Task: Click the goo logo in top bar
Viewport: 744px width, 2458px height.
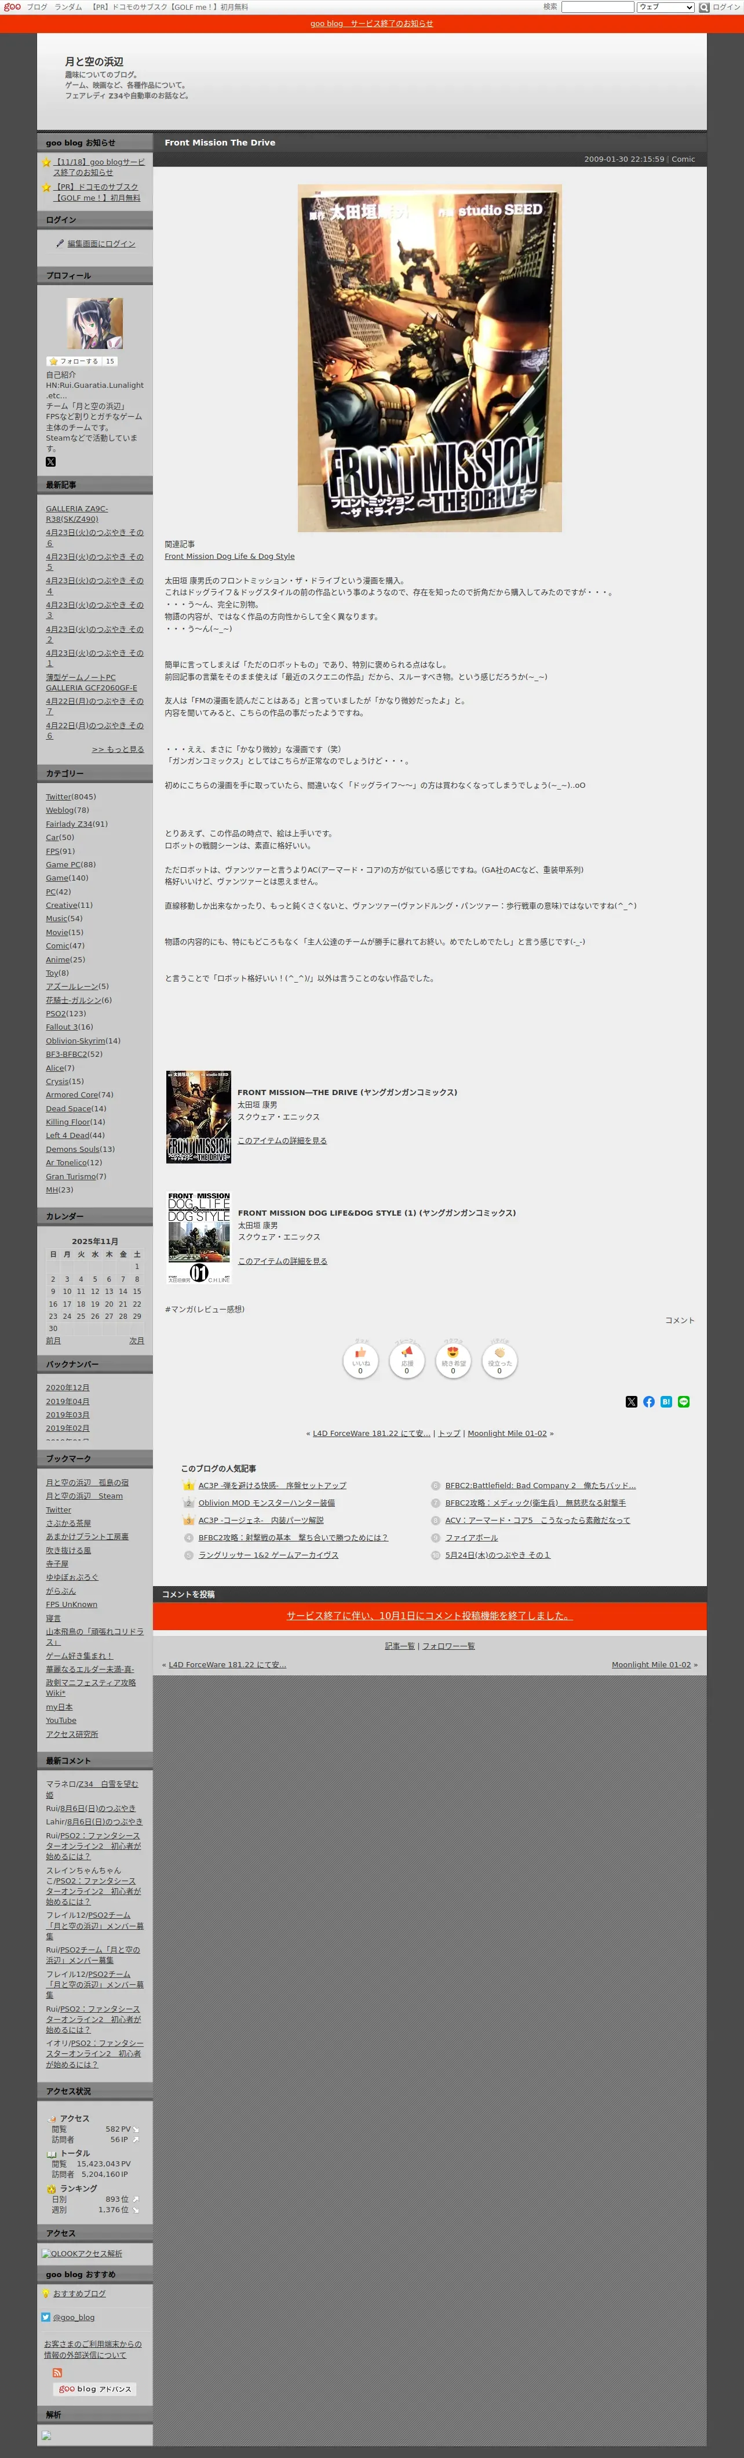Action: (12, 7)
